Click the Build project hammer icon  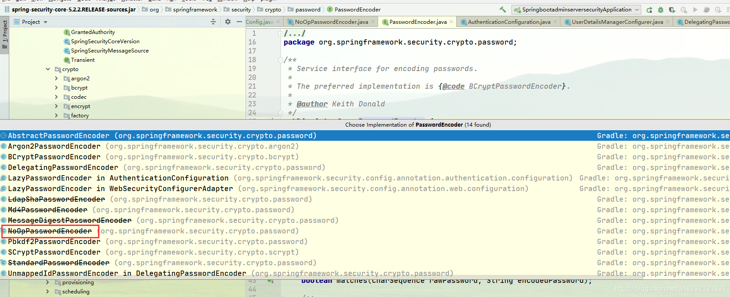(x=503, y=9)
